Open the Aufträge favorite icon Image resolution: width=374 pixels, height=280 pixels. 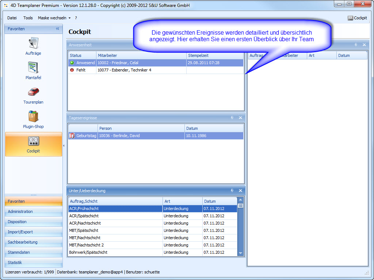point(33,43)
